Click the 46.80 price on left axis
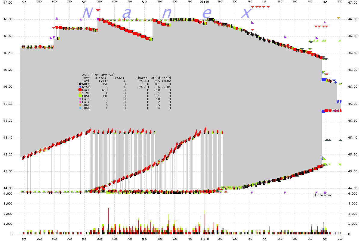This screenshot has width=361, height=241. 8,19
